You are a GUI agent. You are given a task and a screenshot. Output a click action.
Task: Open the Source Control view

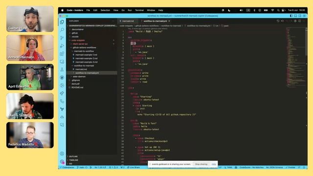62,38
